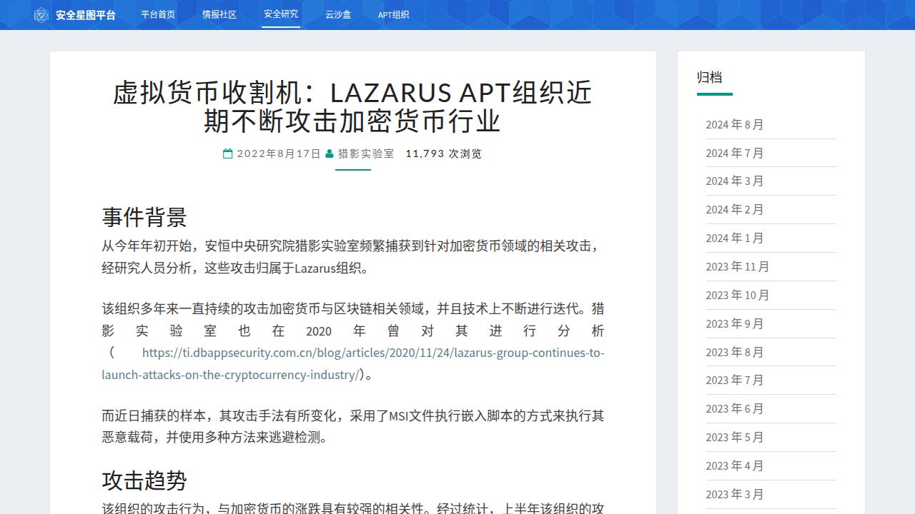915x514 pixels.
Task: Open the ti.dbappsecurity.com.cn blog article link
Action: pyautogui.click(x=353, y=363)
